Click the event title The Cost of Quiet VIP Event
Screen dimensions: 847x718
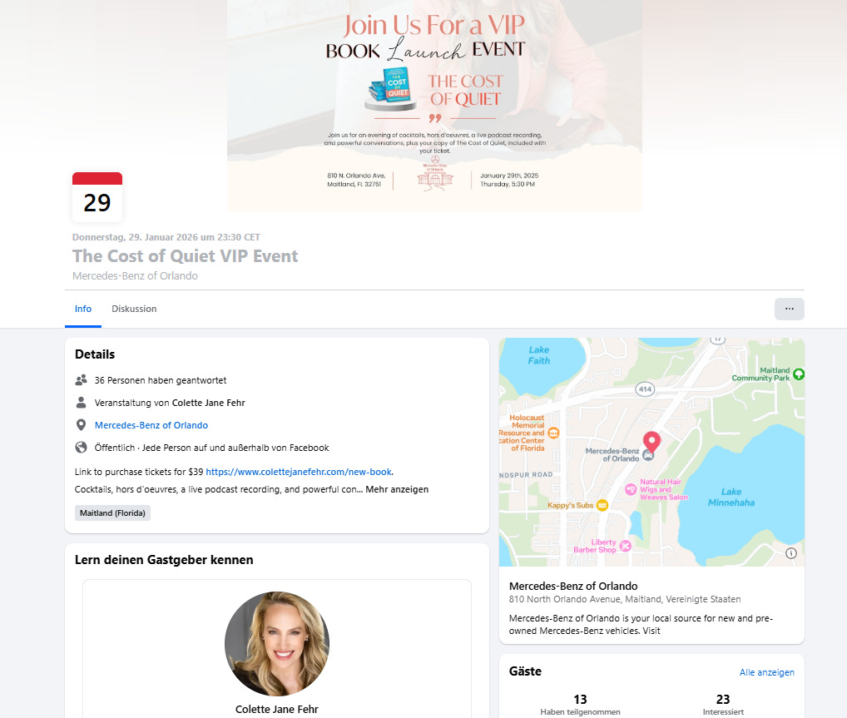186,256
